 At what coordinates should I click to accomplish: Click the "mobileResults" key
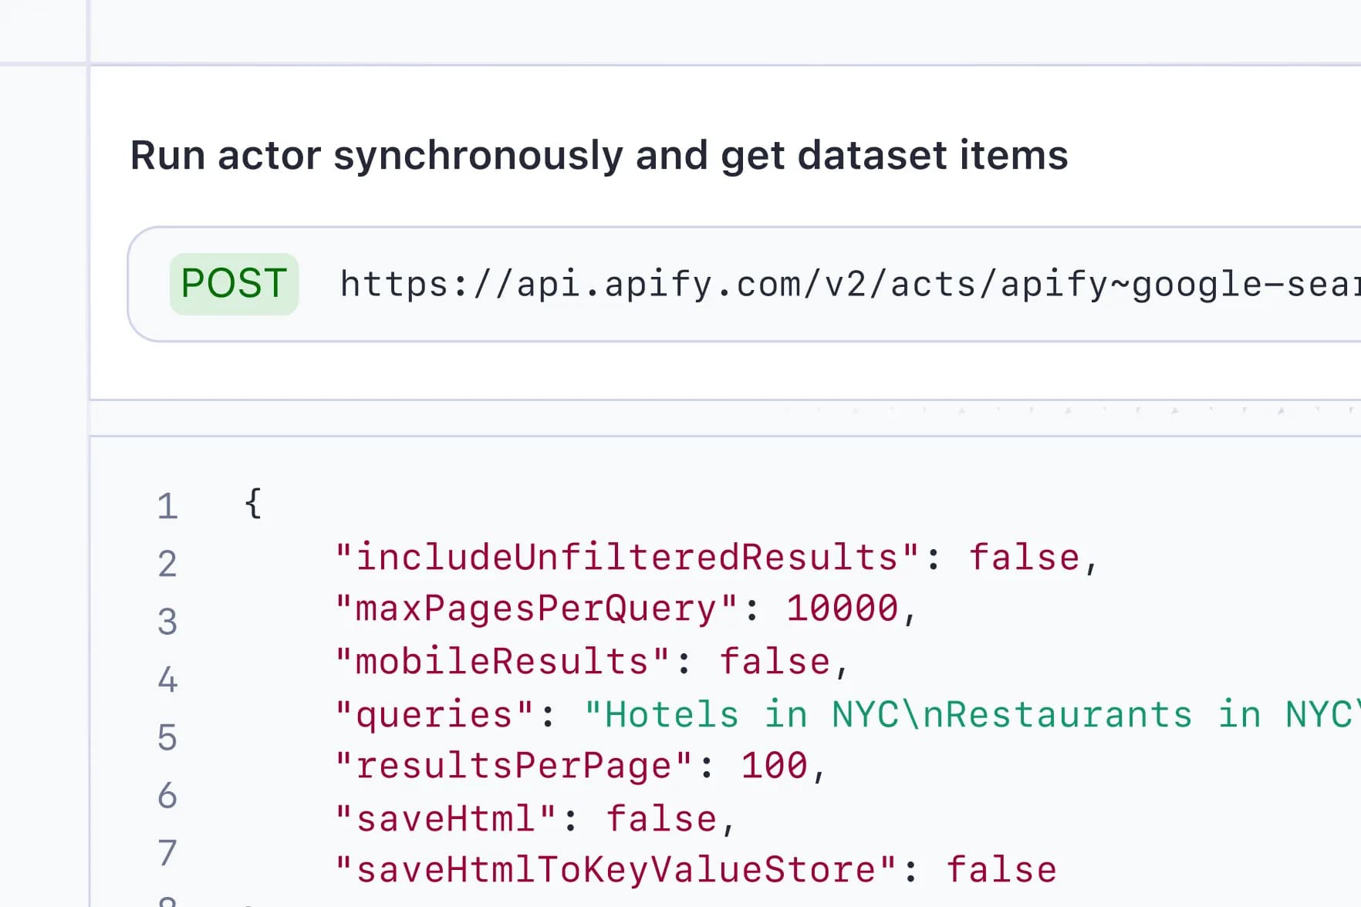[502, 662]
